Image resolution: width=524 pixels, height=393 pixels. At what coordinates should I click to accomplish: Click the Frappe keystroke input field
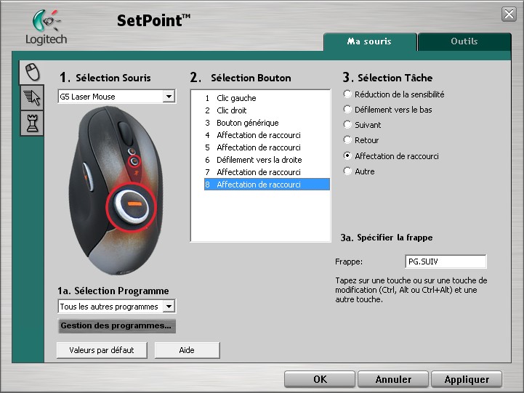point(446,262)
